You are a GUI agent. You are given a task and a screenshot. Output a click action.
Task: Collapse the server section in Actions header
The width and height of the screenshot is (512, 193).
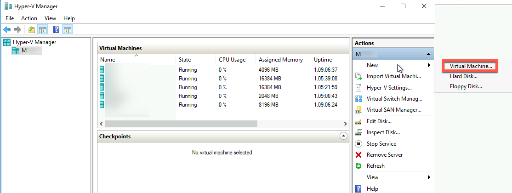click(x=428, y=54)
